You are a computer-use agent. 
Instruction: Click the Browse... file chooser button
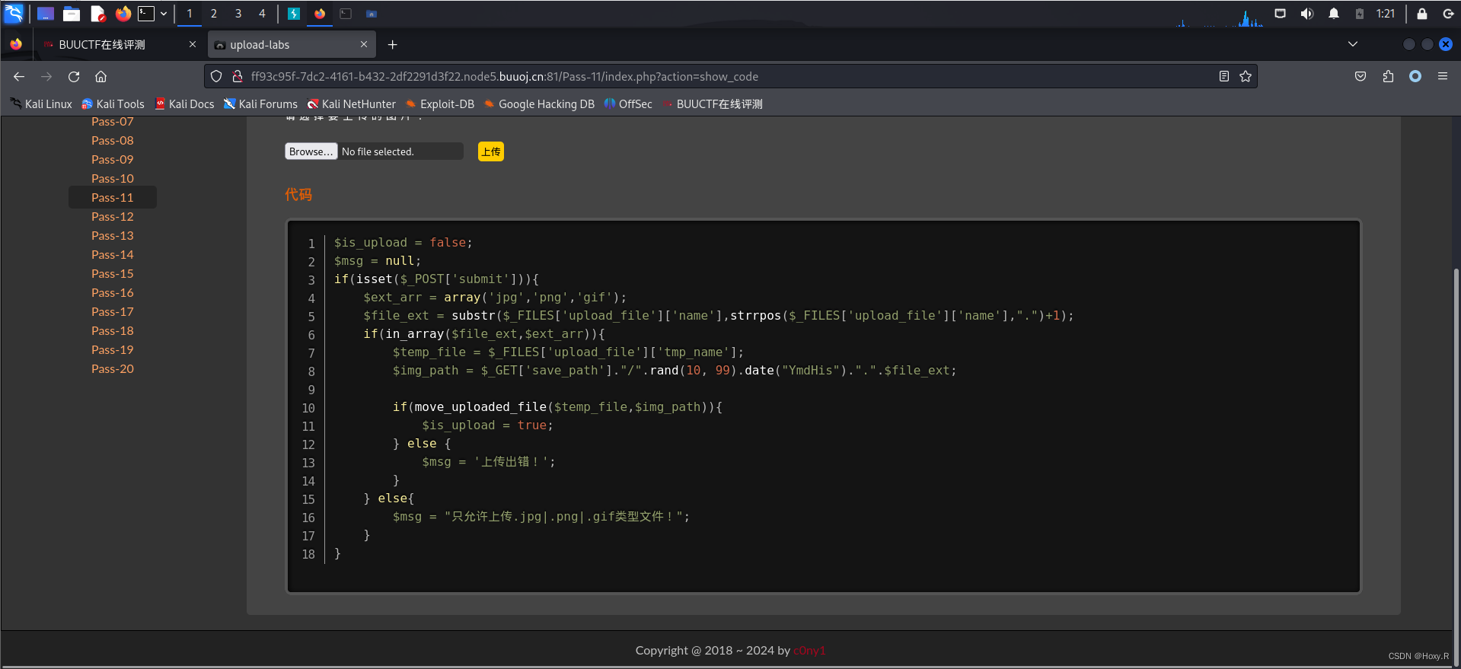click(x=311, y=151)
